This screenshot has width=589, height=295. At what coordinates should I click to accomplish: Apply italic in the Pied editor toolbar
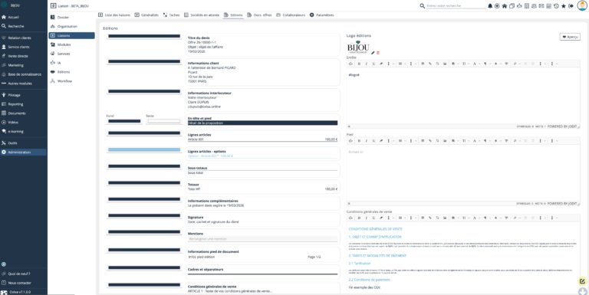[x=367, y=141]
